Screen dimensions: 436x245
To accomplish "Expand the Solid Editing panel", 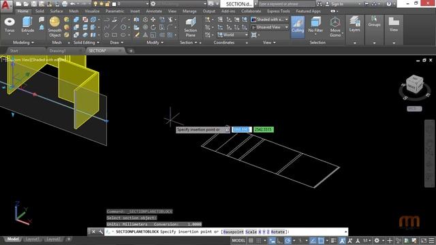I will (87, 42).
